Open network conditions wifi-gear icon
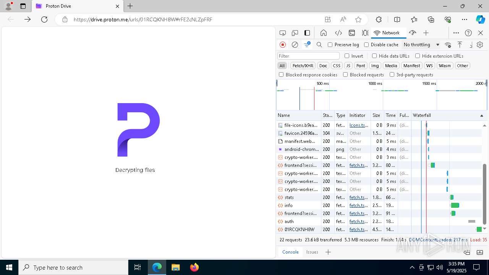 [x=448, y=45]
